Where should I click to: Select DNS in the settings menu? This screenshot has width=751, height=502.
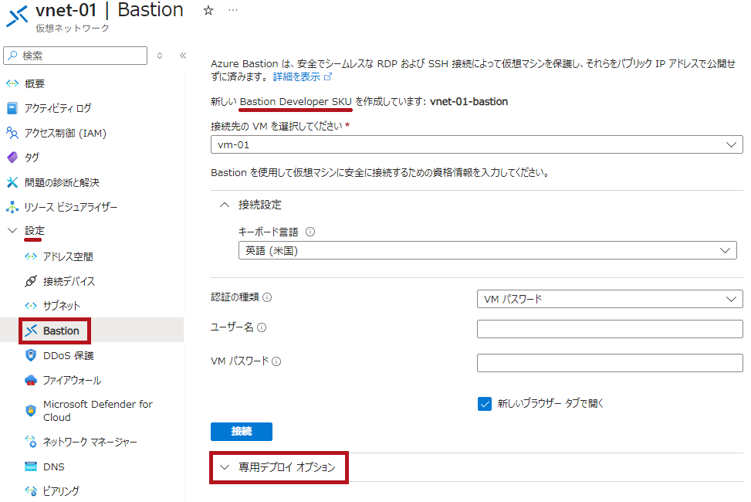click(x=54, y=466)
